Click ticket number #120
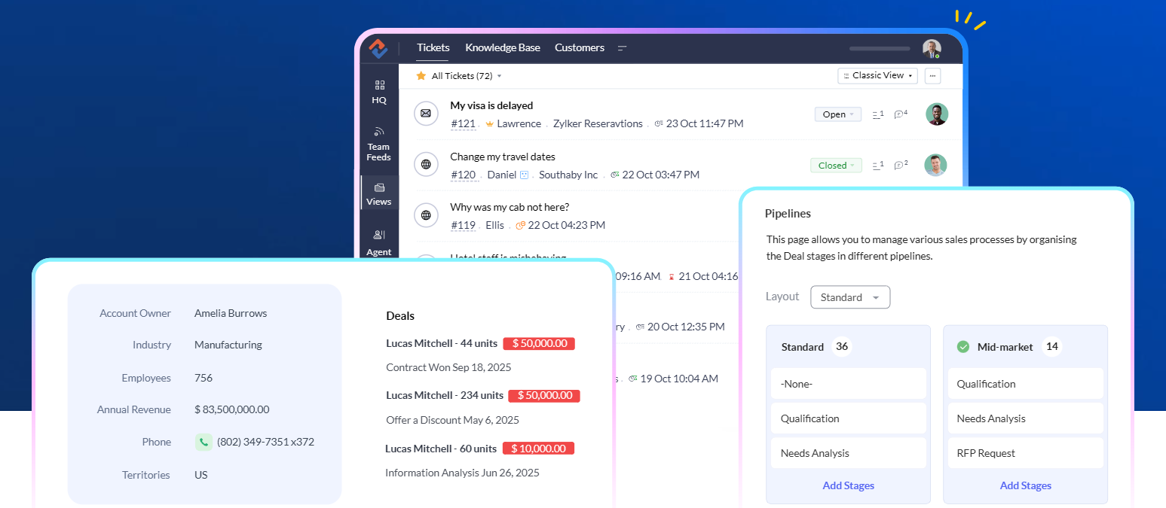This screenshot has height=508, width=1166. click(463, 175)
